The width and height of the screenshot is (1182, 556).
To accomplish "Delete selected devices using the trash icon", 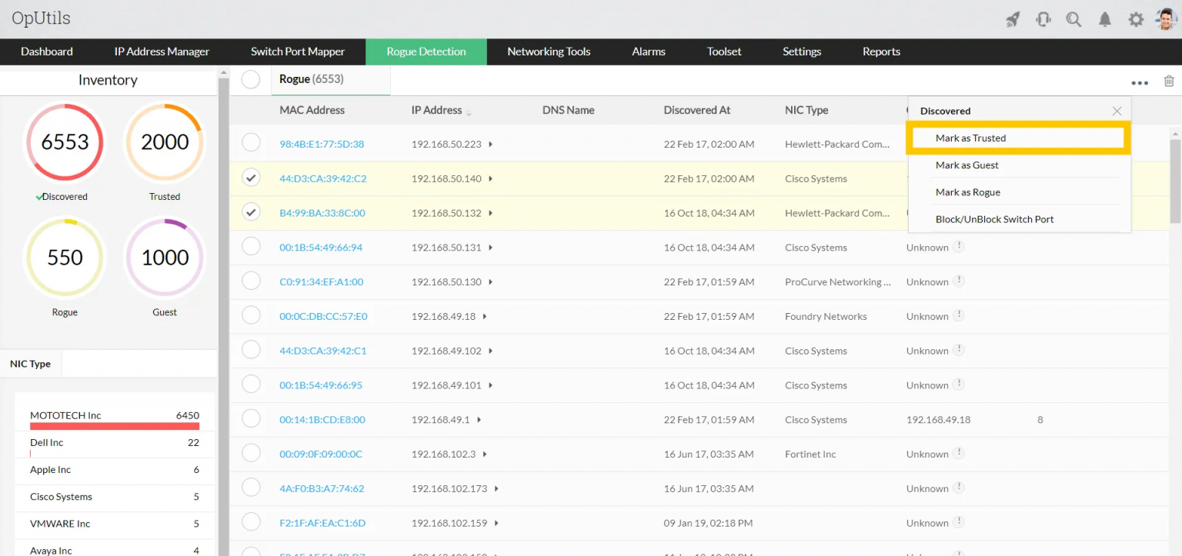I will tap(1169, 80).
